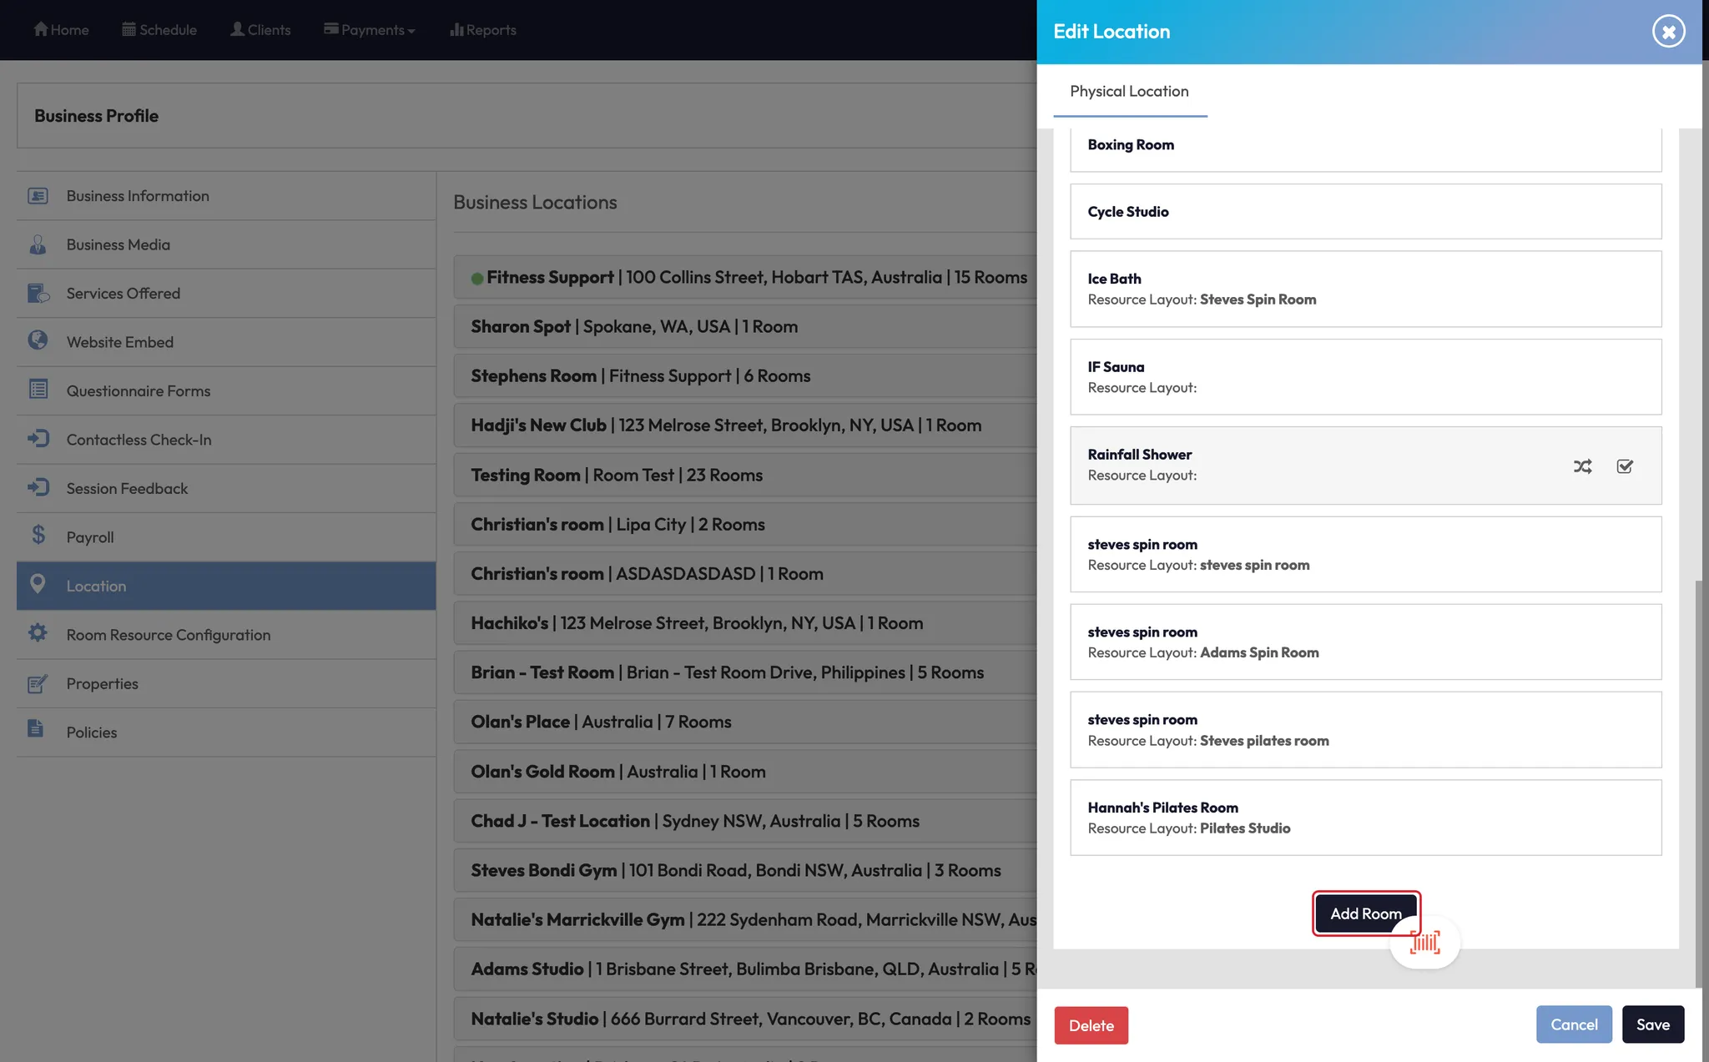Click the Save button
The height and width of the screenshot is (1062, 1709).
pos(1652,1024)
